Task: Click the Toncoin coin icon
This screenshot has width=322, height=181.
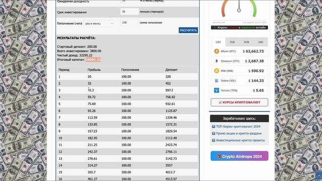Action: coord(216,90)
